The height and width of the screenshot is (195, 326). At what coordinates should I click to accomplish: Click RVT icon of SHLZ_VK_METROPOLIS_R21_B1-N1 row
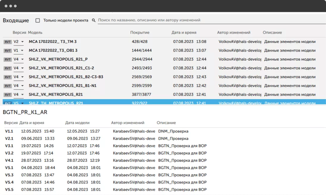coord(7,86)
